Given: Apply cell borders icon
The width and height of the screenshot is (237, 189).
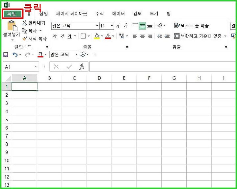Looking at the screenshot, I should 83,36.
